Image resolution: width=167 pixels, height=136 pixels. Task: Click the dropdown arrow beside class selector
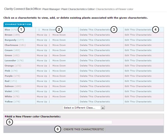(103, 108)
